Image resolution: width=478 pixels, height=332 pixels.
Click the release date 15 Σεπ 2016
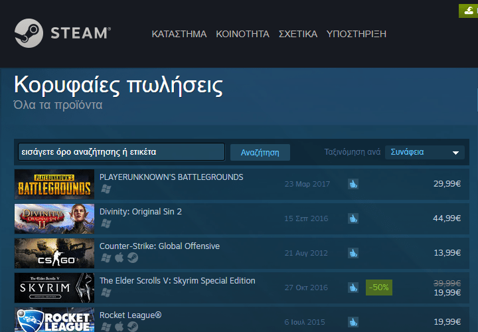point(306,218)
